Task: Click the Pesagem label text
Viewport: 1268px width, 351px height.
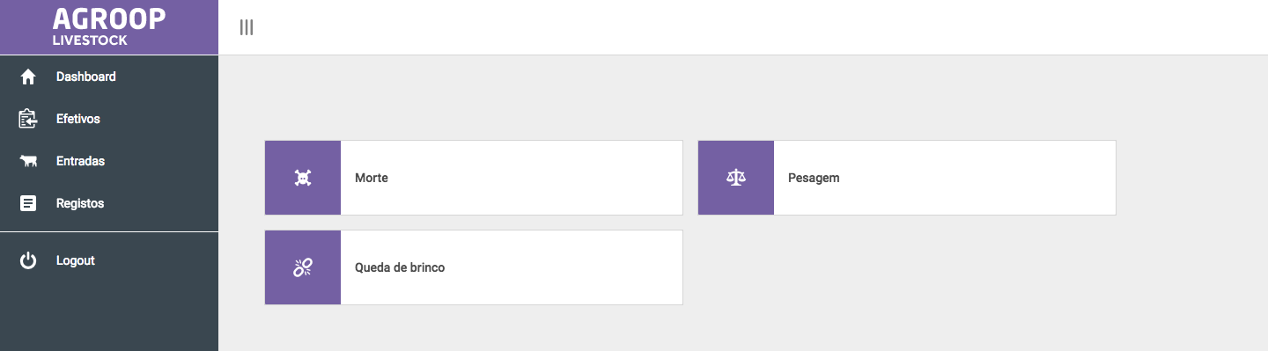Action: (814, 178)
